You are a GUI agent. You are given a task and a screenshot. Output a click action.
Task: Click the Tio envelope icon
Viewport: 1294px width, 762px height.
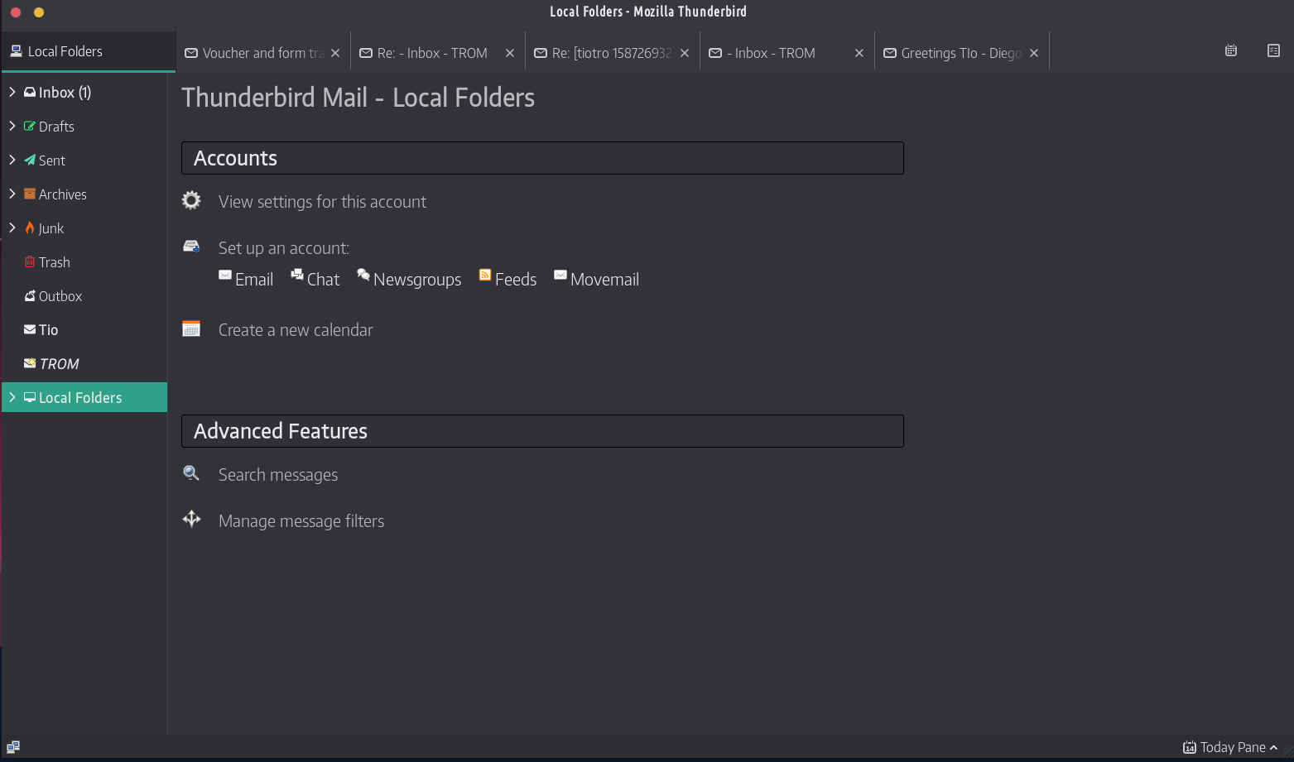tap(30, 329)
